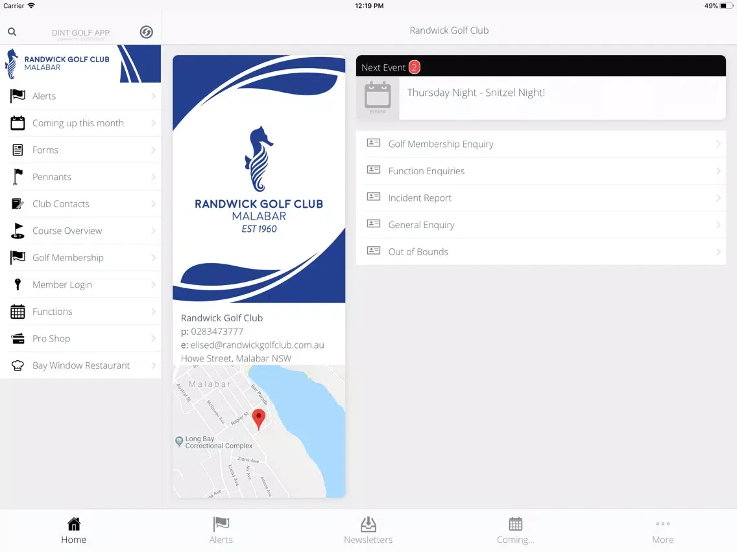Tap the form icon beside Incident Report

[x=374, y=197]
